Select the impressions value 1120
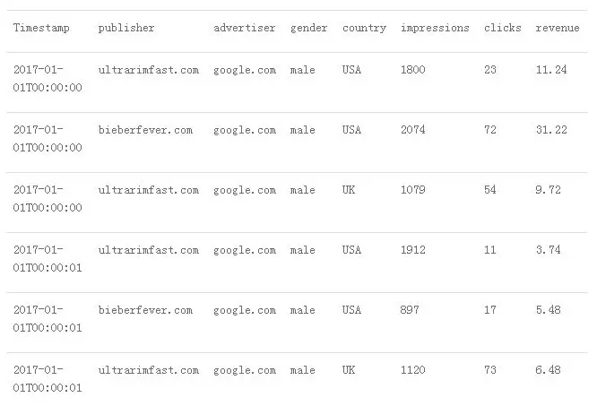This screenshot has height=406, width=597. [412, 370]
